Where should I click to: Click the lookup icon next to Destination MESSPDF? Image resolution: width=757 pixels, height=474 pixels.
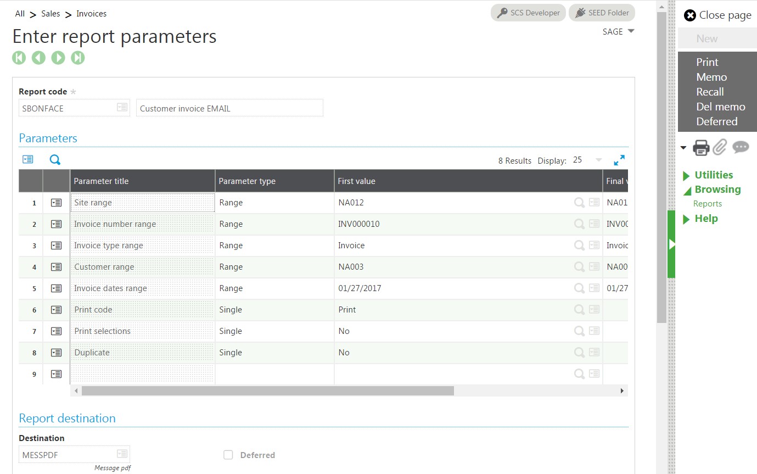point(122,454)
